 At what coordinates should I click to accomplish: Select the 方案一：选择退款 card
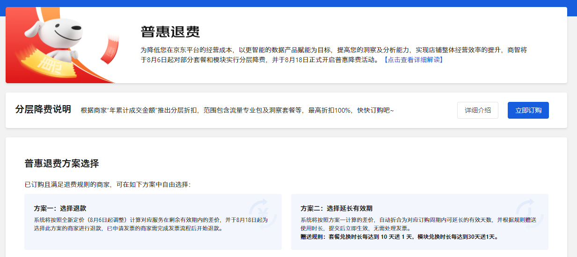pos(153,222)
